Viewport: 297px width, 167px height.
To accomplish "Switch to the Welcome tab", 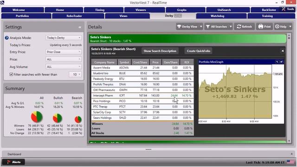I will [23, 10].
